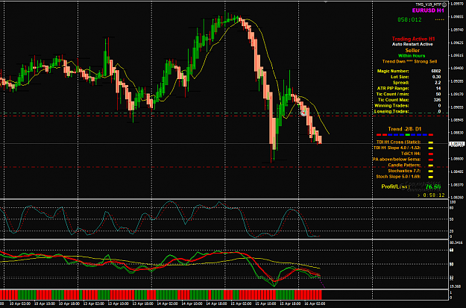Click the '14 Apr 02:00' time axis label
The width and height of the screenshot is (466, 308).
[x=167, y=304]
